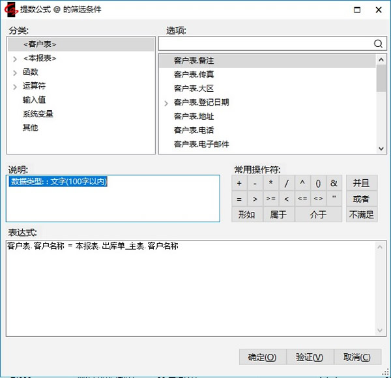The image size is (391, 378).
Task: Expand the <本报表> category node
Action: [15, 59]
